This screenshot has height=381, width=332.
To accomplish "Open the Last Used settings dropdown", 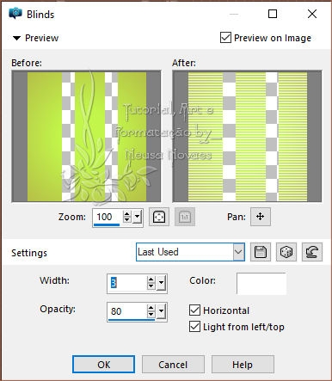I will click(238, 252).
